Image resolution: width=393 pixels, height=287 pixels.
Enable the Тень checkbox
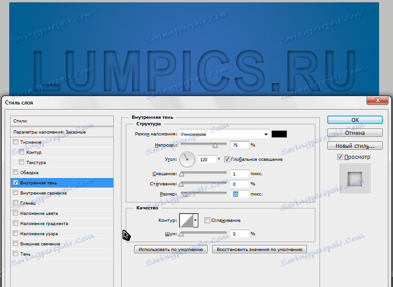(x=16, y=254)
